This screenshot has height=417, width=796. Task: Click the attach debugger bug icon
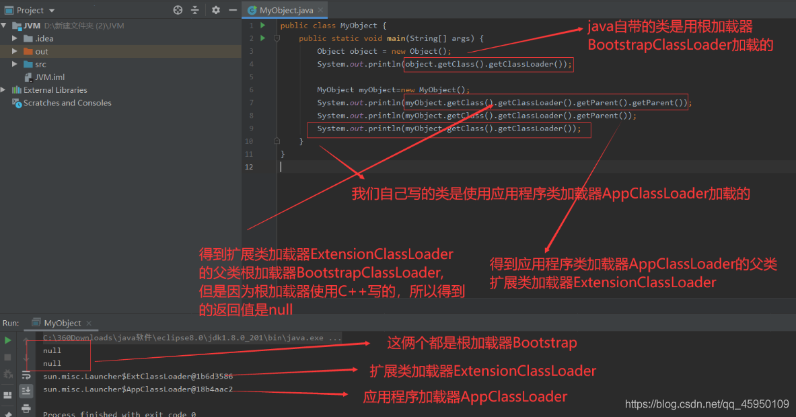(7, 375)
